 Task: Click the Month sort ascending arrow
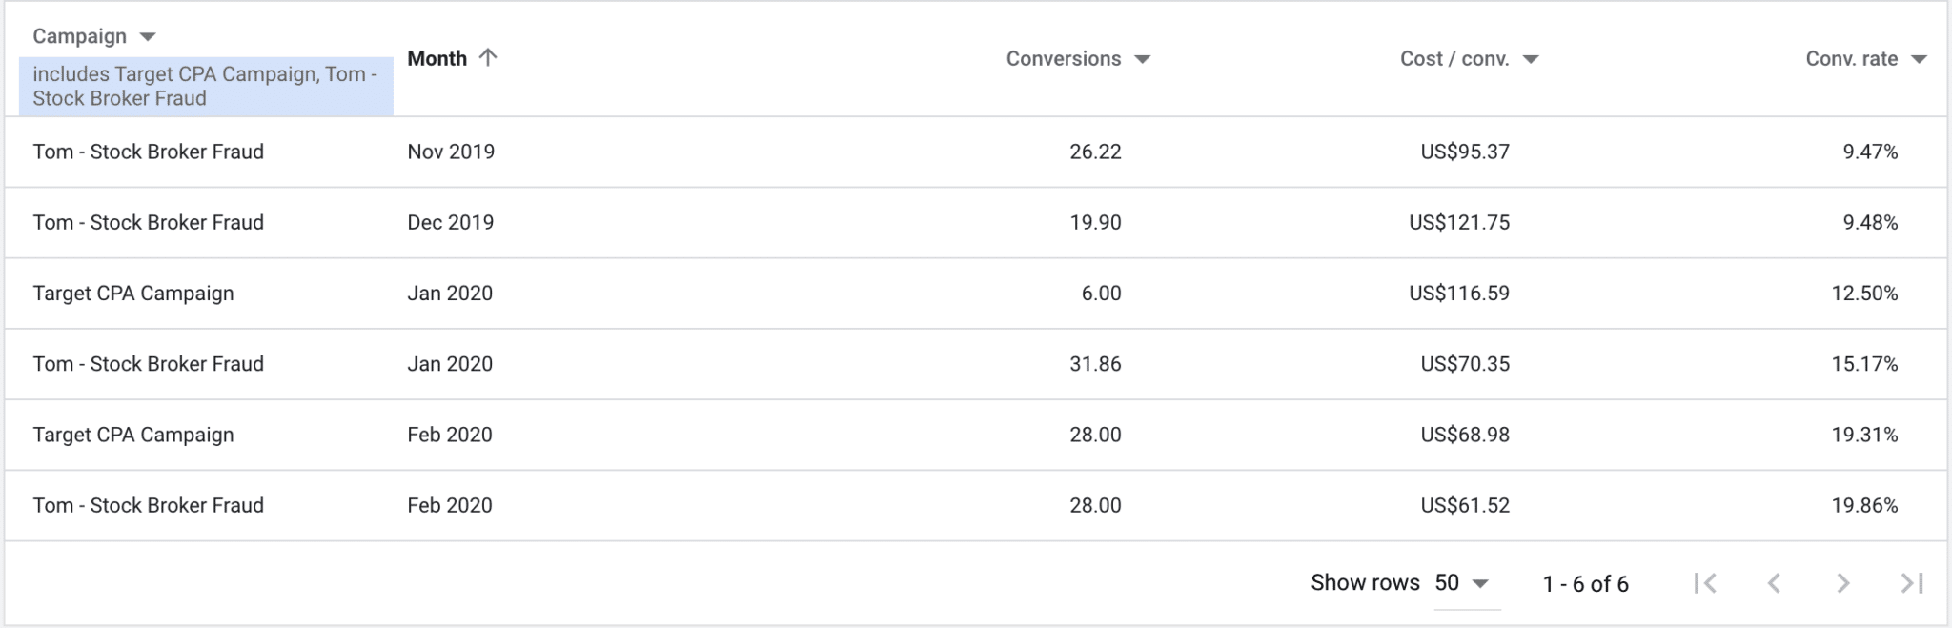pos(488,58)
